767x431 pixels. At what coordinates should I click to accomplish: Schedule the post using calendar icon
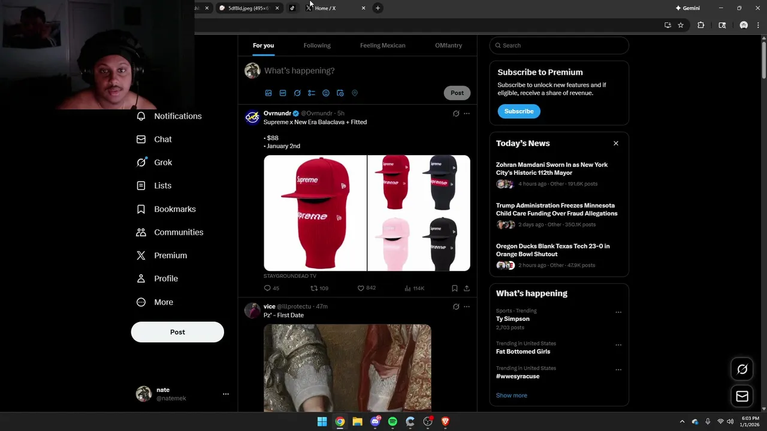click(340, 93)
